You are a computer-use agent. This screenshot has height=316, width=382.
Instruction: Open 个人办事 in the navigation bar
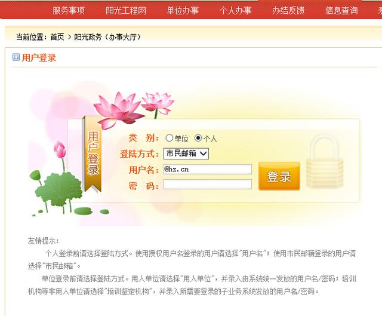[235, 11]
